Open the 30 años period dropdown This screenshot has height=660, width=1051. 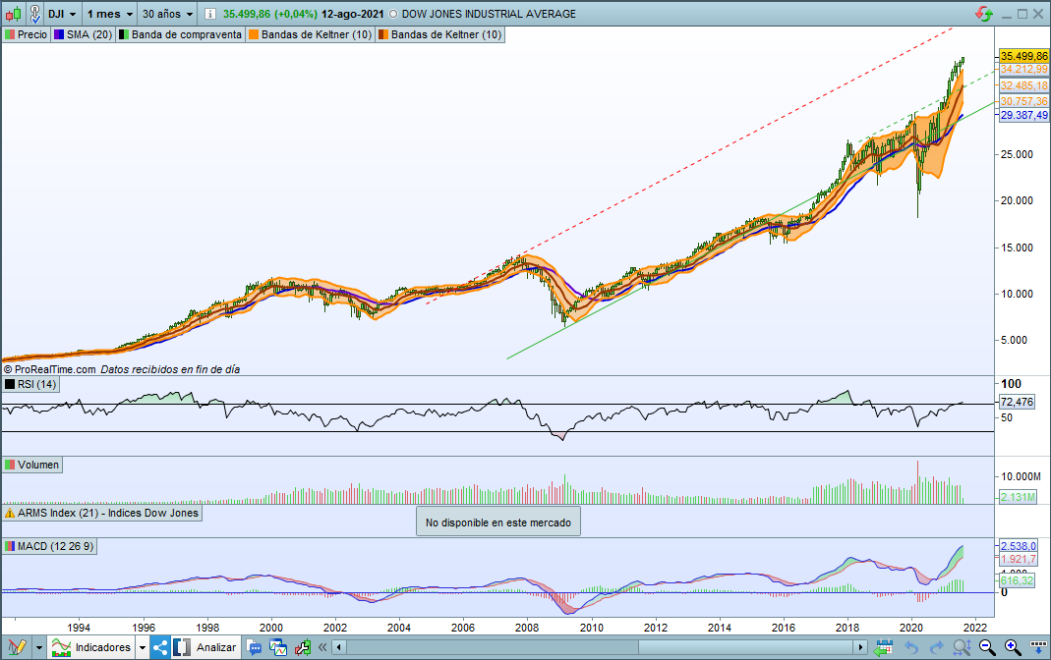tap(165, 14)
